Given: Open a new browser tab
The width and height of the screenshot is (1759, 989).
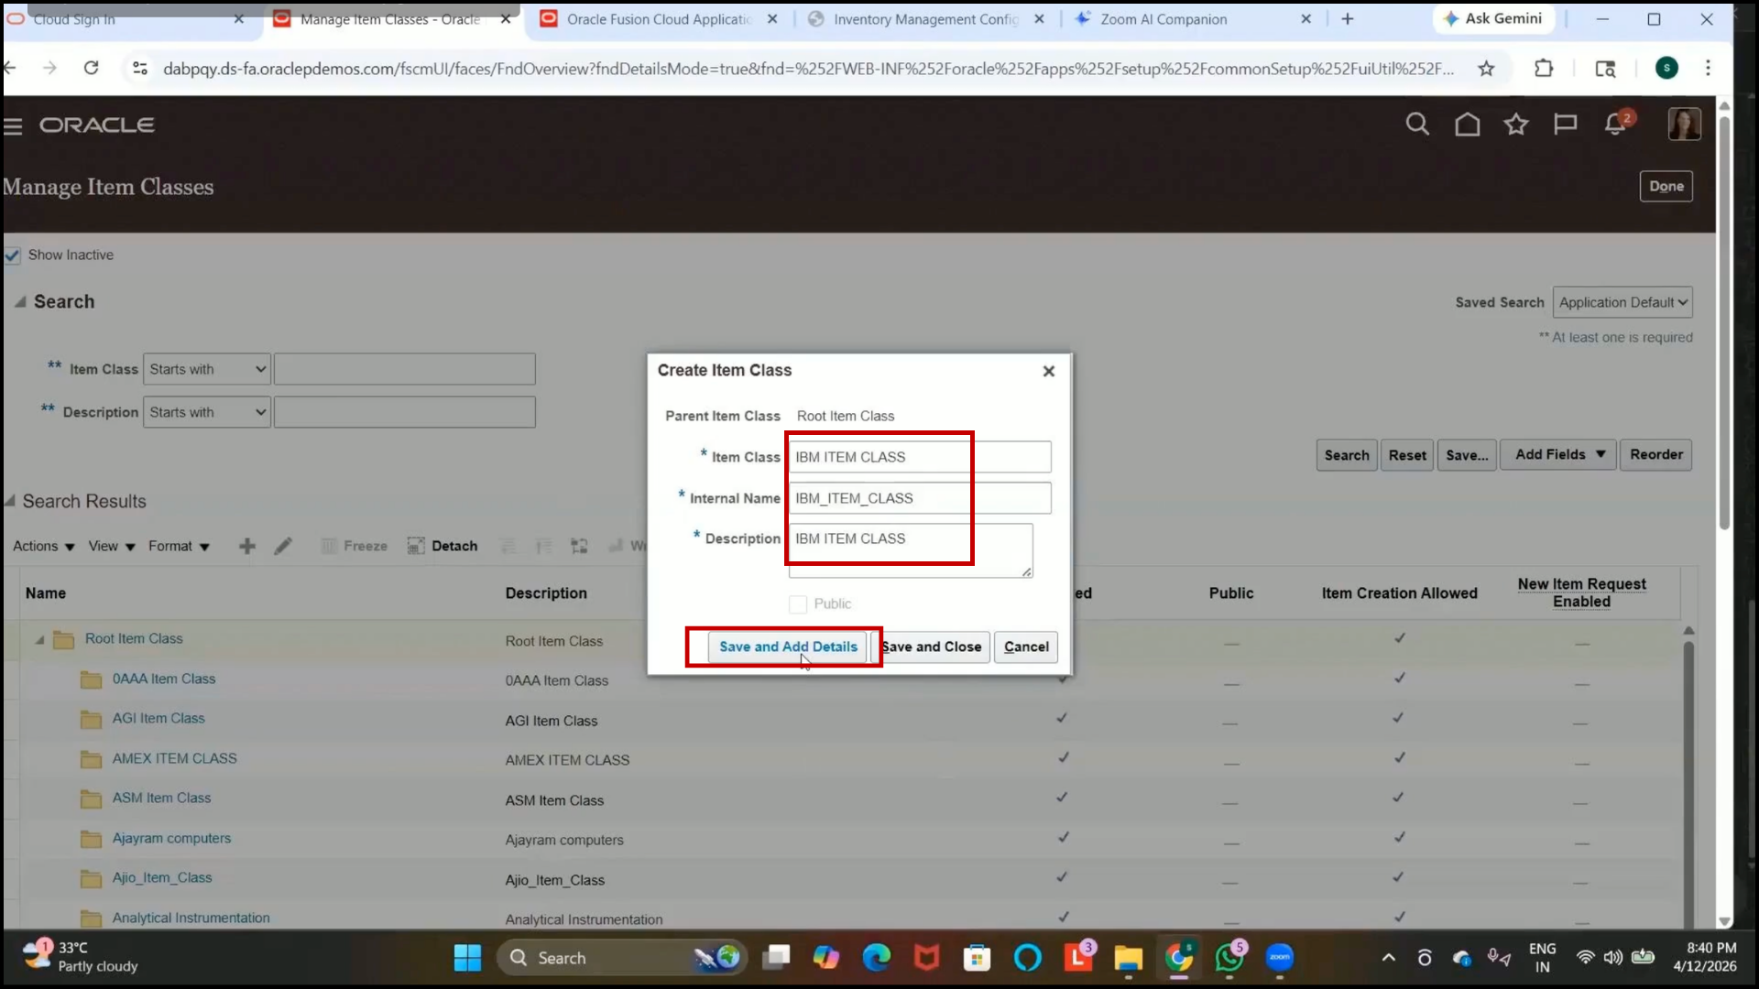Looking at the screenshot, I should [x=1347, y=18].
